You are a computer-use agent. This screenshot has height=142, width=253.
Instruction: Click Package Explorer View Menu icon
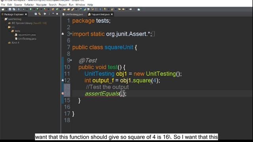tap(49, 14)
